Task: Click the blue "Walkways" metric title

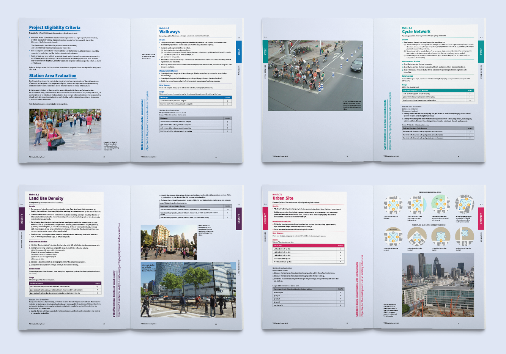Action: [x=170, y=32]
